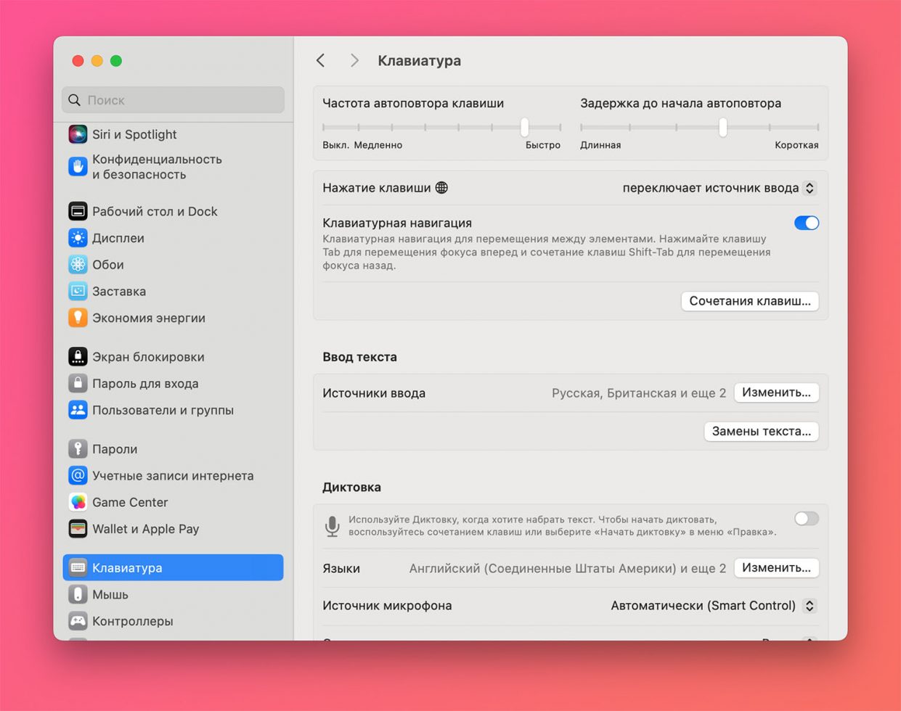Select the Game Center icon
The image size is (901, 711).
[78, 502]
